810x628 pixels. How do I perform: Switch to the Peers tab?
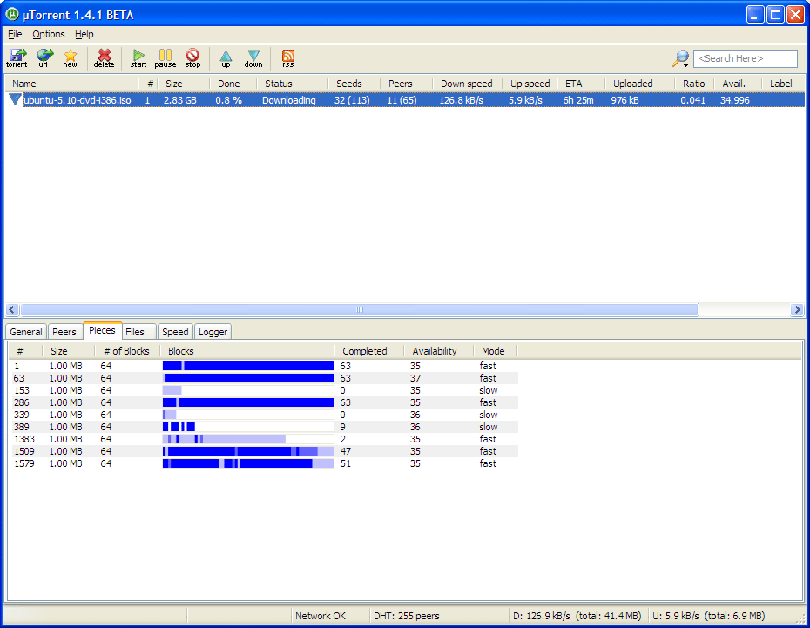coord(64,332)
